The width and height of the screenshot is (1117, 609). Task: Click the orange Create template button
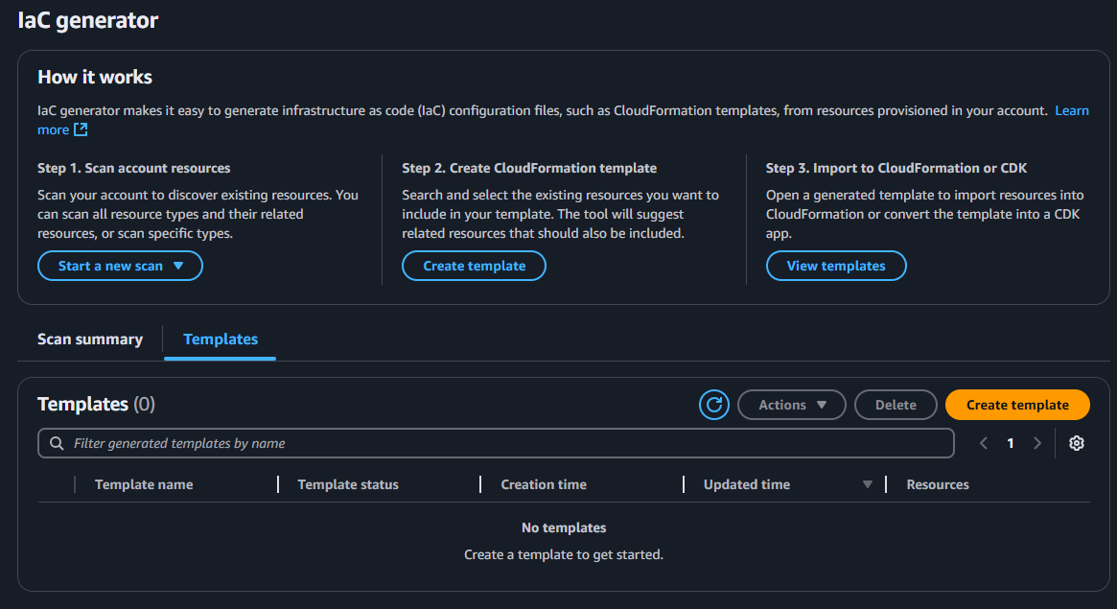[x=1017, y=405]
